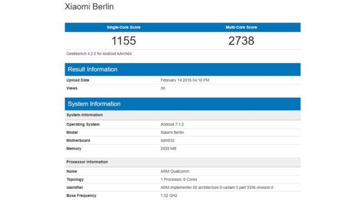The image size is (364, 204).
Task: Click the Multi-Core Score header
Action: point(241,27)
